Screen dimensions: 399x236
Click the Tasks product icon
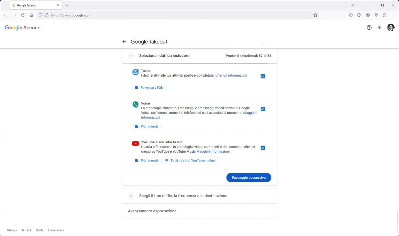[135, 72]
